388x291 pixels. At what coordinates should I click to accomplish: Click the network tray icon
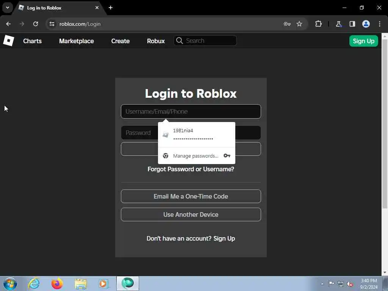click(x=341, y=284)
